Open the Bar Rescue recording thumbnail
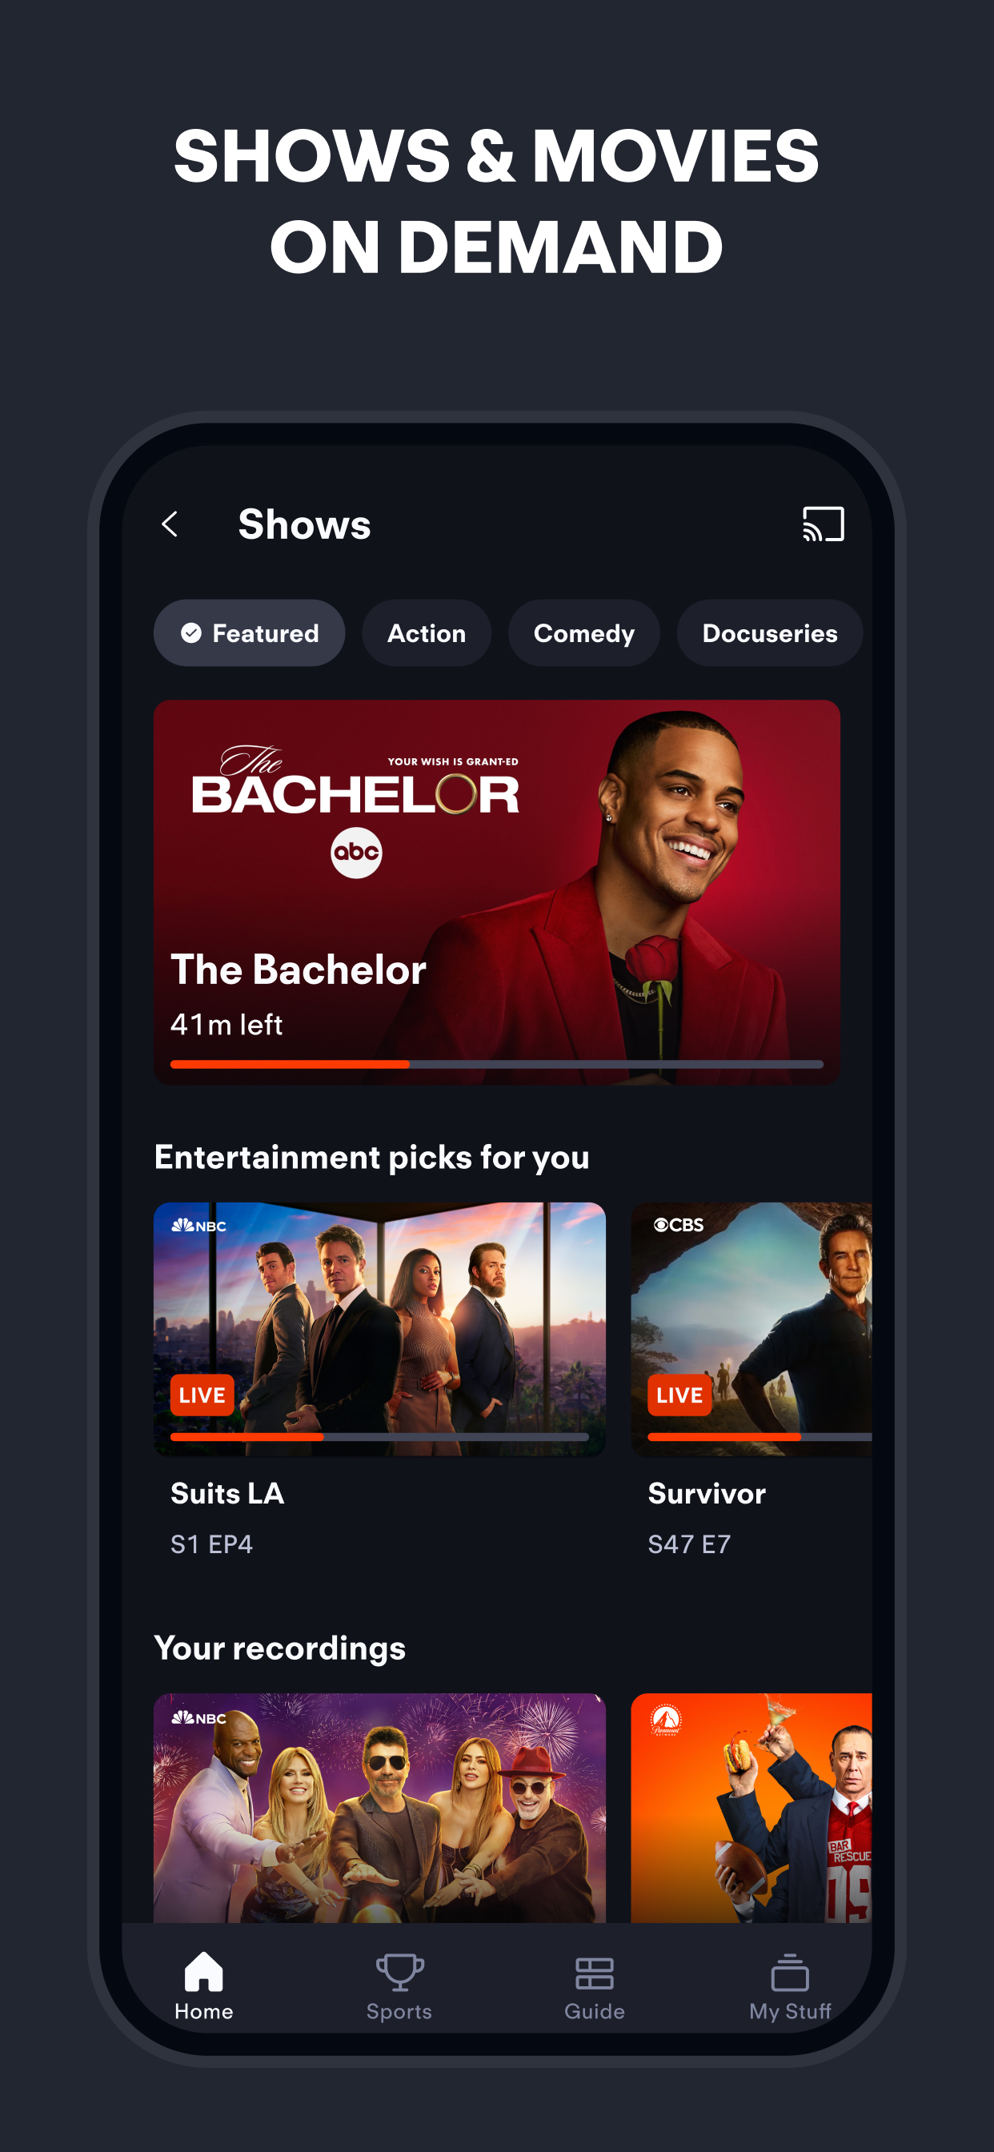 click(752, 1808)
